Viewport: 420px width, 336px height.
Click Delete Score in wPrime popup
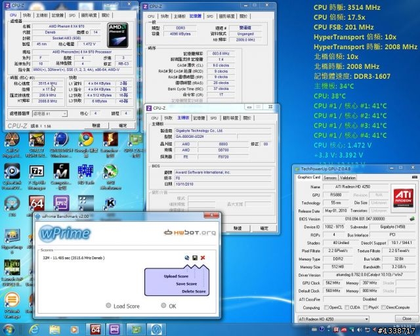(x=194, y=291)
